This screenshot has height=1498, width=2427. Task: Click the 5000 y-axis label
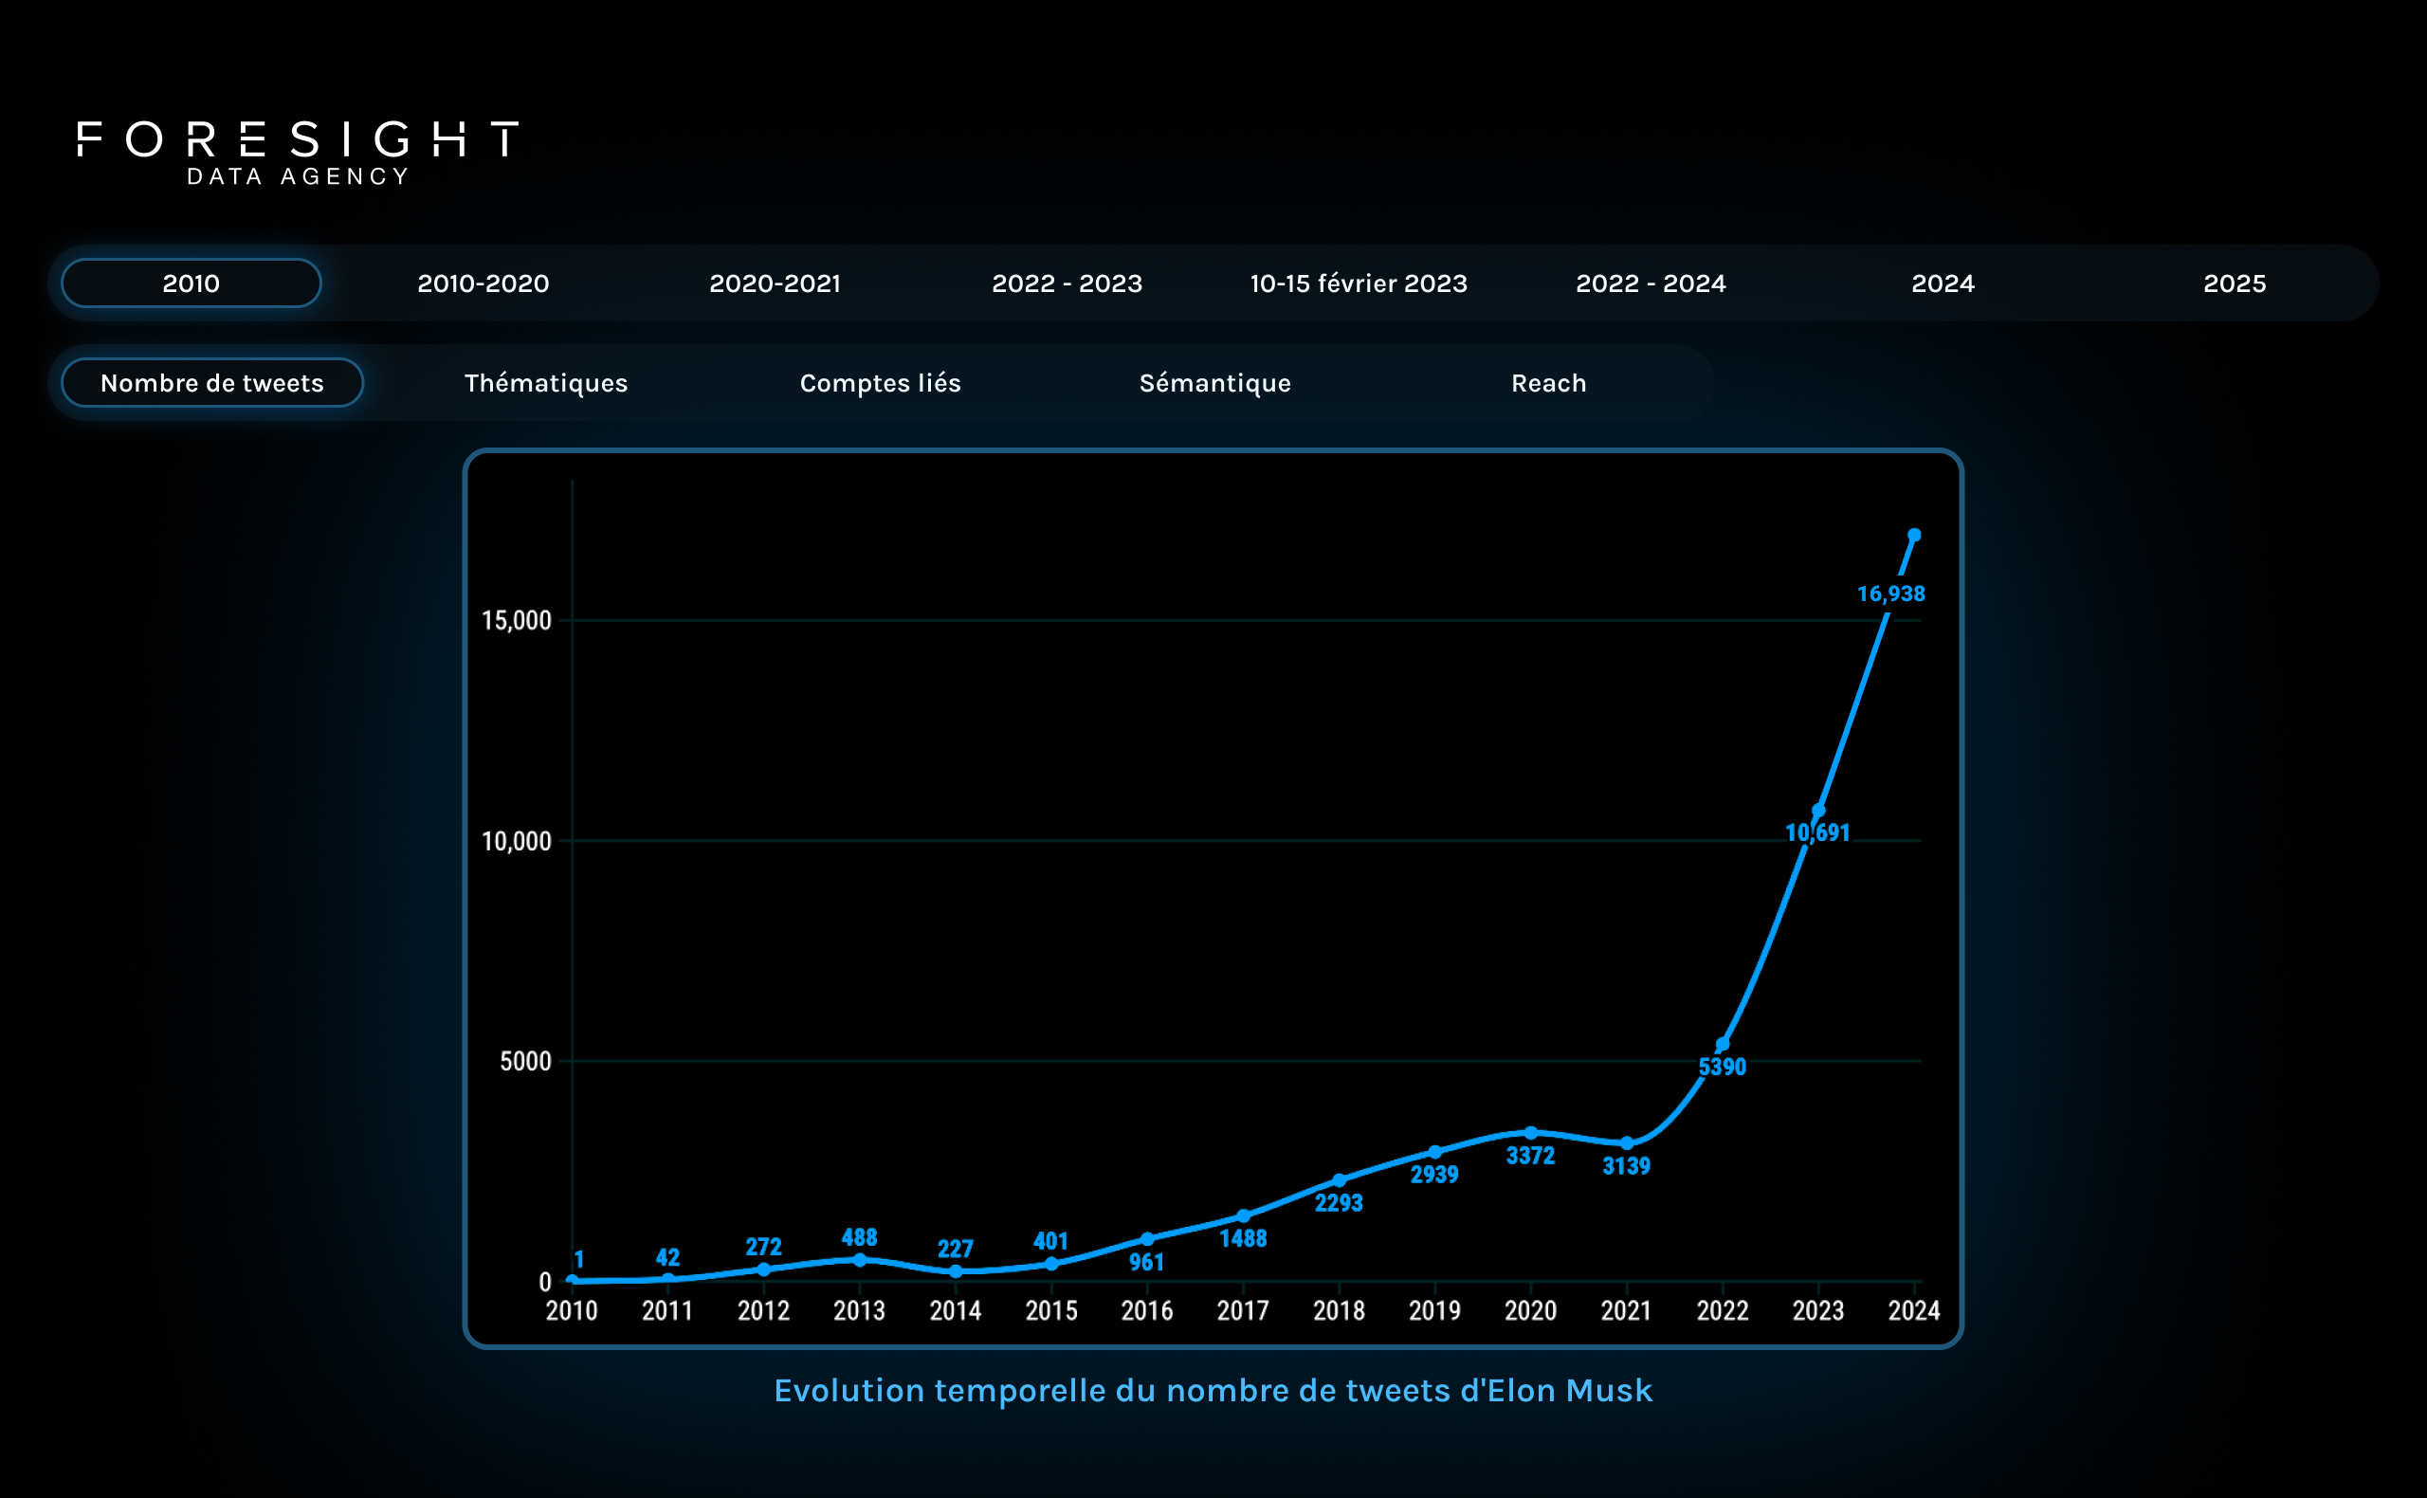tap(526, 1061)
